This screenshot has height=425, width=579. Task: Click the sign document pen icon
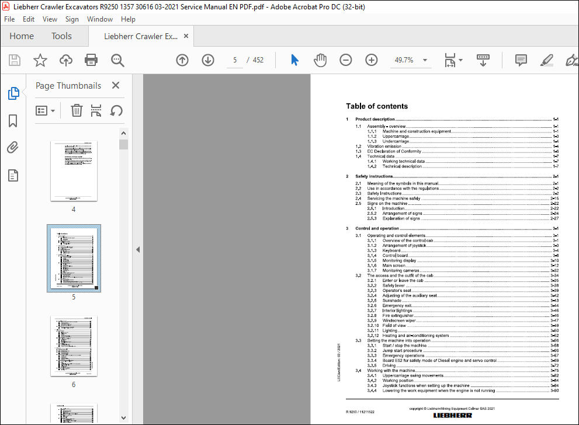coord(571,60)
